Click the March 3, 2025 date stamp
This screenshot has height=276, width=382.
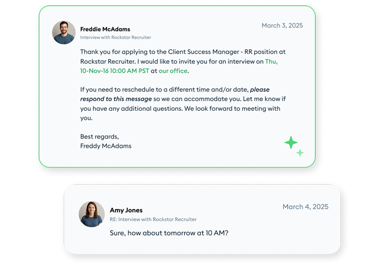tap(282, 26)
